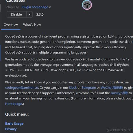This screenshot has width=133, height=133.
Task: Click the Zhipu.AI vendor name
Action: (x=12, y=7)
